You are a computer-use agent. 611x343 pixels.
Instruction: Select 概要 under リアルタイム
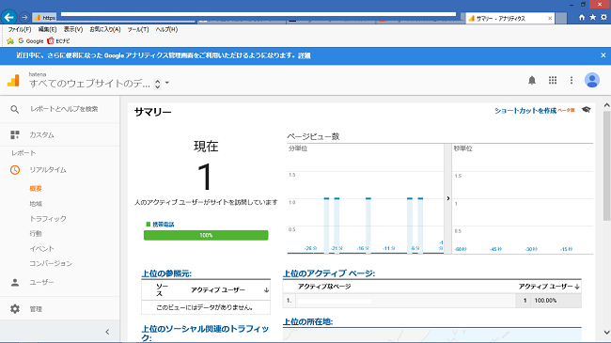click(36, 189)
